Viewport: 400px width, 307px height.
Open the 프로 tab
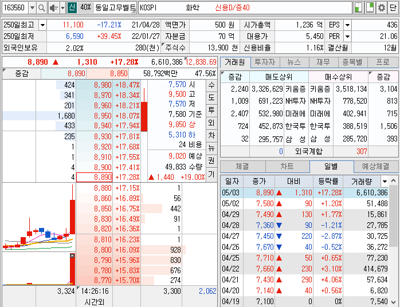click(x=383, y=62)
